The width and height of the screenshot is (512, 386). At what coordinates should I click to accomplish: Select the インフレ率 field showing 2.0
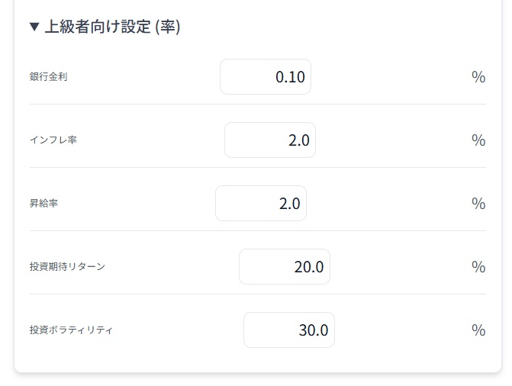270,140
